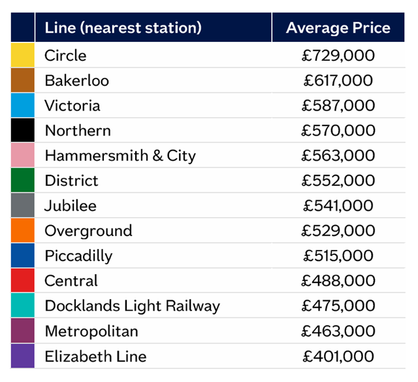Click the Central line name

[x=71, y=281]
